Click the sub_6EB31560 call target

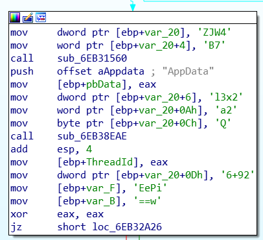tap(92, 58)
